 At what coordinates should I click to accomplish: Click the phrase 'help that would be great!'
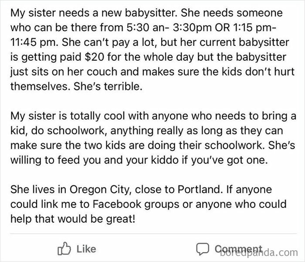[x=73, y=219]
